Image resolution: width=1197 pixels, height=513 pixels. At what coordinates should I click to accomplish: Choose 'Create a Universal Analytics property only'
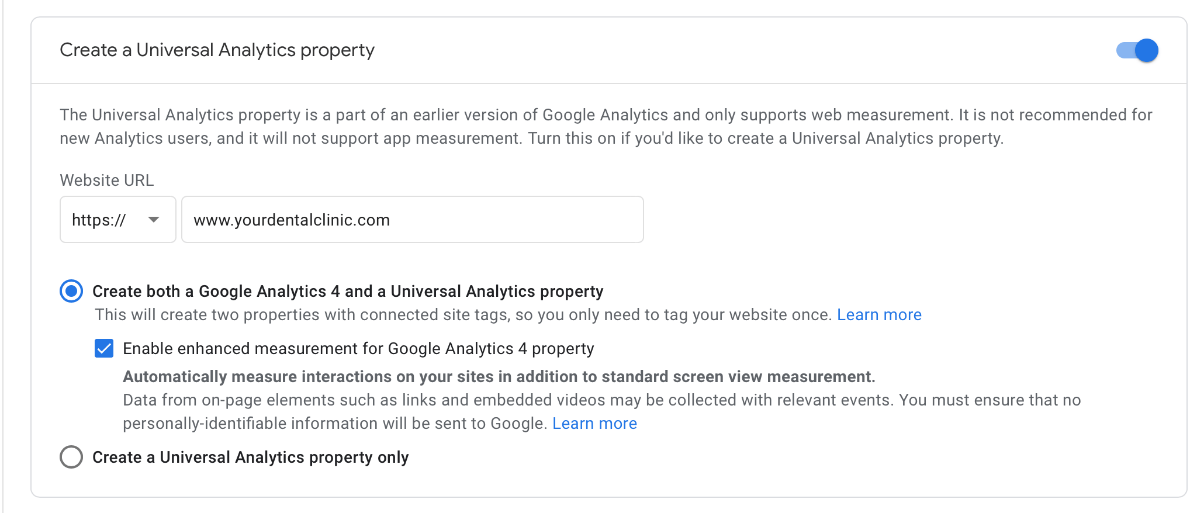[x=71, y=457]
